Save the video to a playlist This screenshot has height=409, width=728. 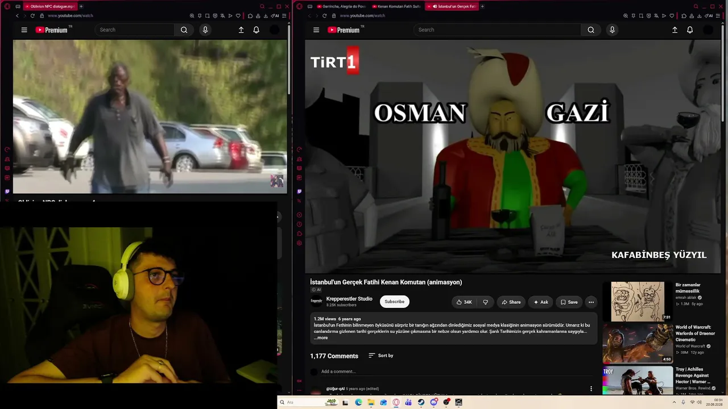(569, 302)
